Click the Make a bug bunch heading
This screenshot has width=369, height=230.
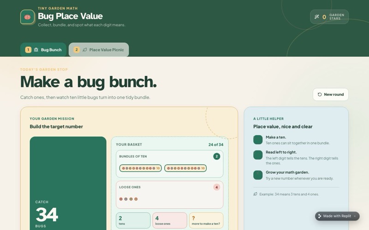89,82
